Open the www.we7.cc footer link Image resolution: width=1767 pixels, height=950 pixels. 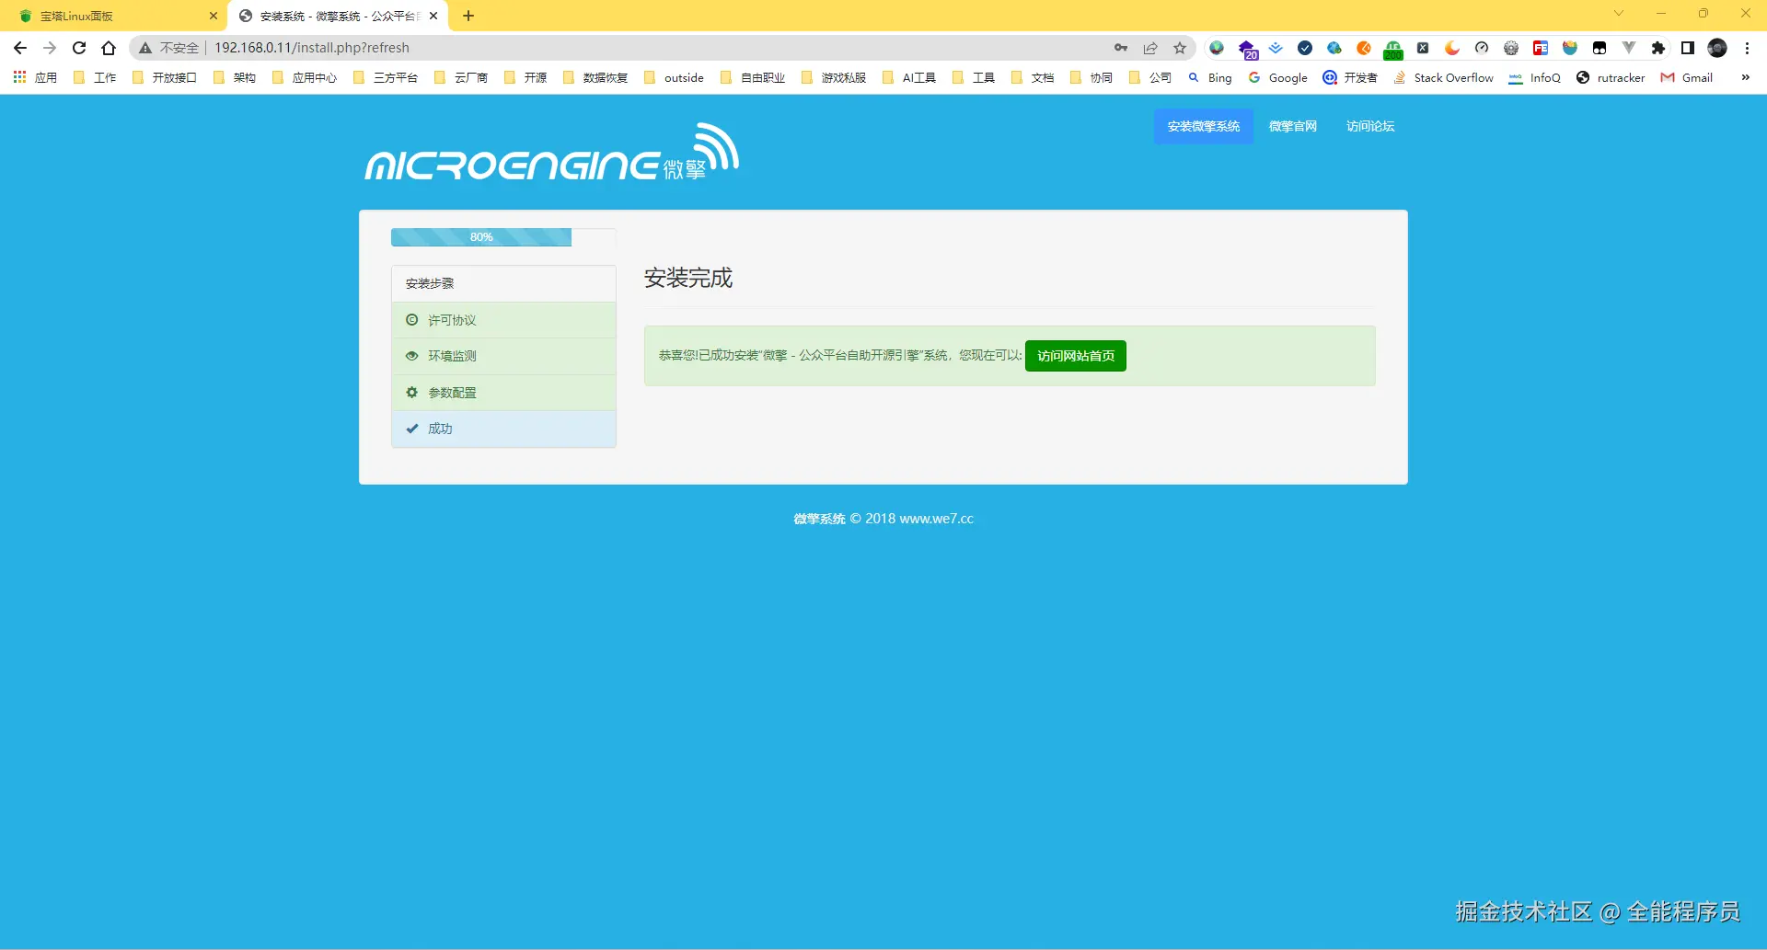tap(936, 519)
